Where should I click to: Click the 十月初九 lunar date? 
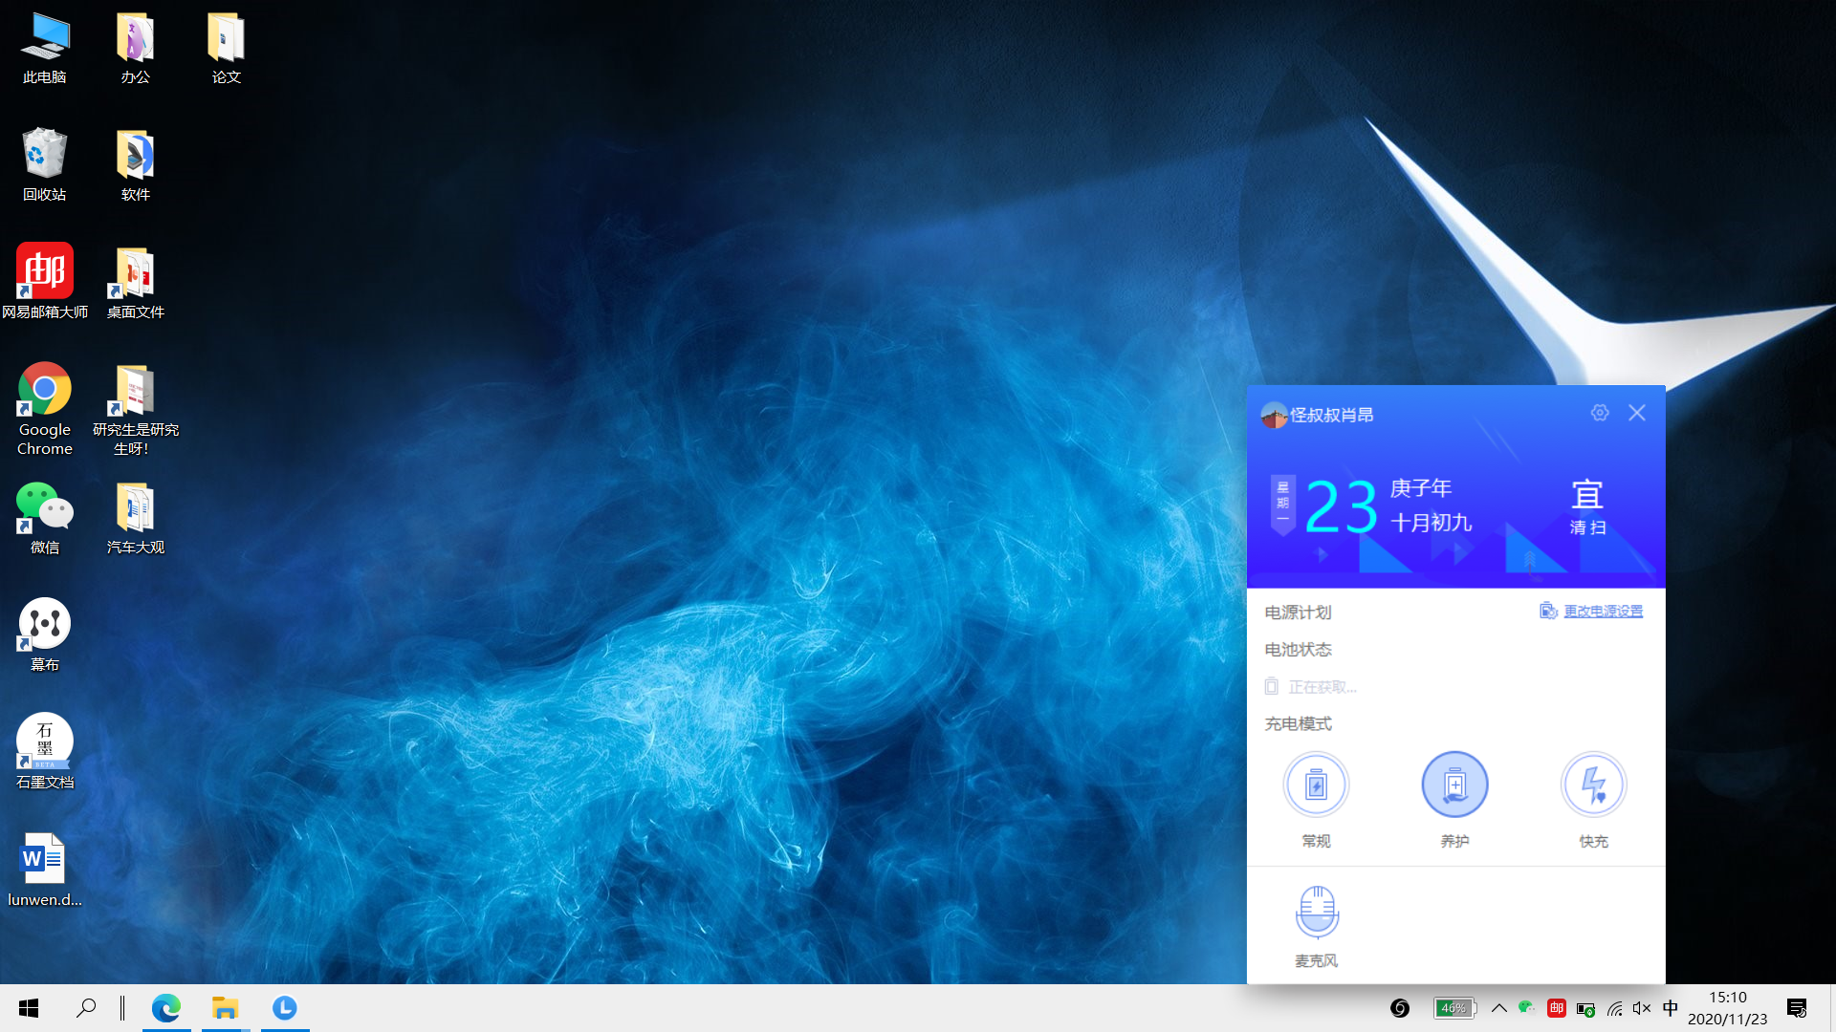[1431, 523]
